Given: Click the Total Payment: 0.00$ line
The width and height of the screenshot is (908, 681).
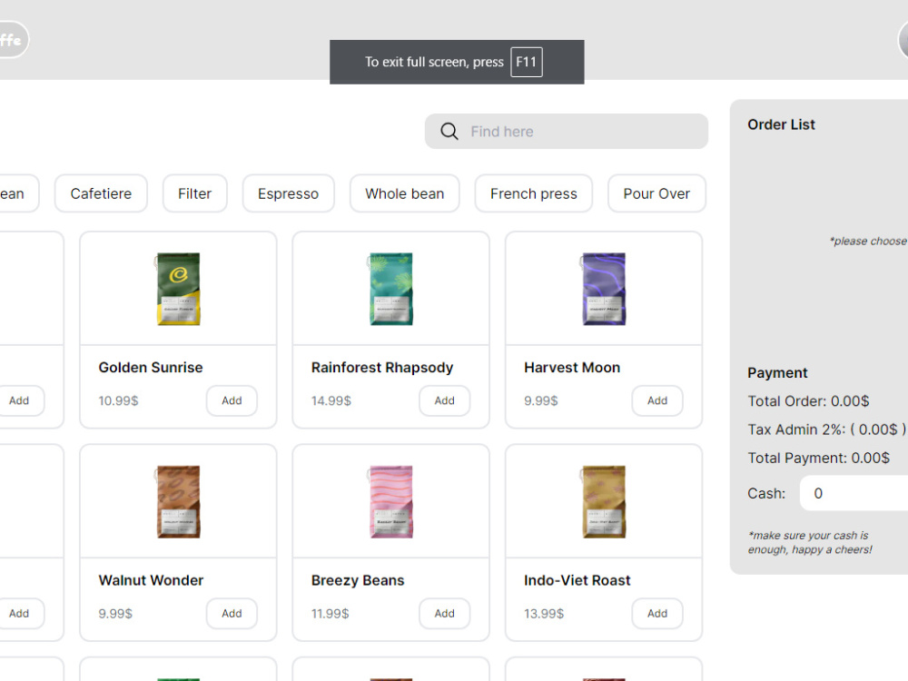Looking at the screenshot, I should pyautogui.click(x=819, y=458).
